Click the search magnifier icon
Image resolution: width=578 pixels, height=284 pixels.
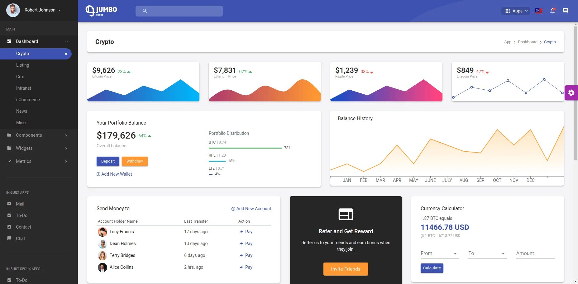pos(145,11)
